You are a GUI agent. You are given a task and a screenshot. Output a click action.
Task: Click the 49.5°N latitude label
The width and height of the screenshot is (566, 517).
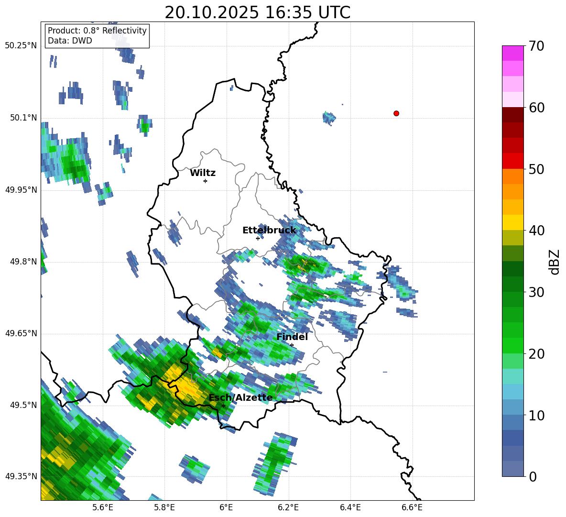(23, 405)
